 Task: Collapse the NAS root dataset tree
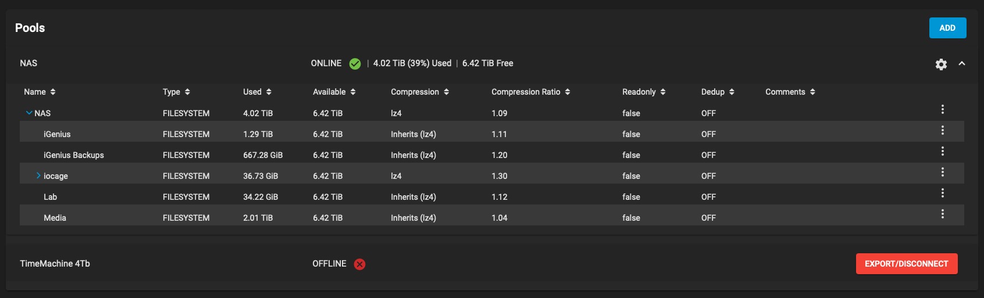click(29, 113)
